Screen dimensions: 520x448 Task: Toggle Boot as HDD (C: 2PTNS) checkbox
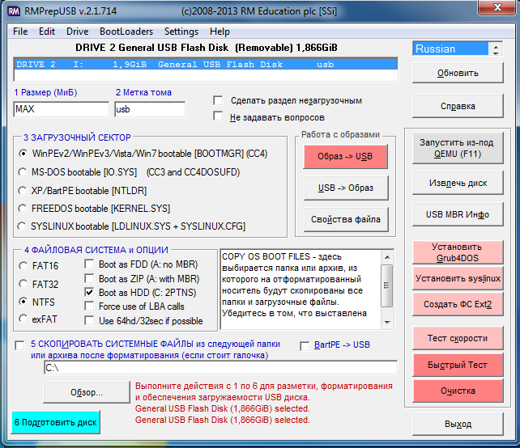pos(90,292)
